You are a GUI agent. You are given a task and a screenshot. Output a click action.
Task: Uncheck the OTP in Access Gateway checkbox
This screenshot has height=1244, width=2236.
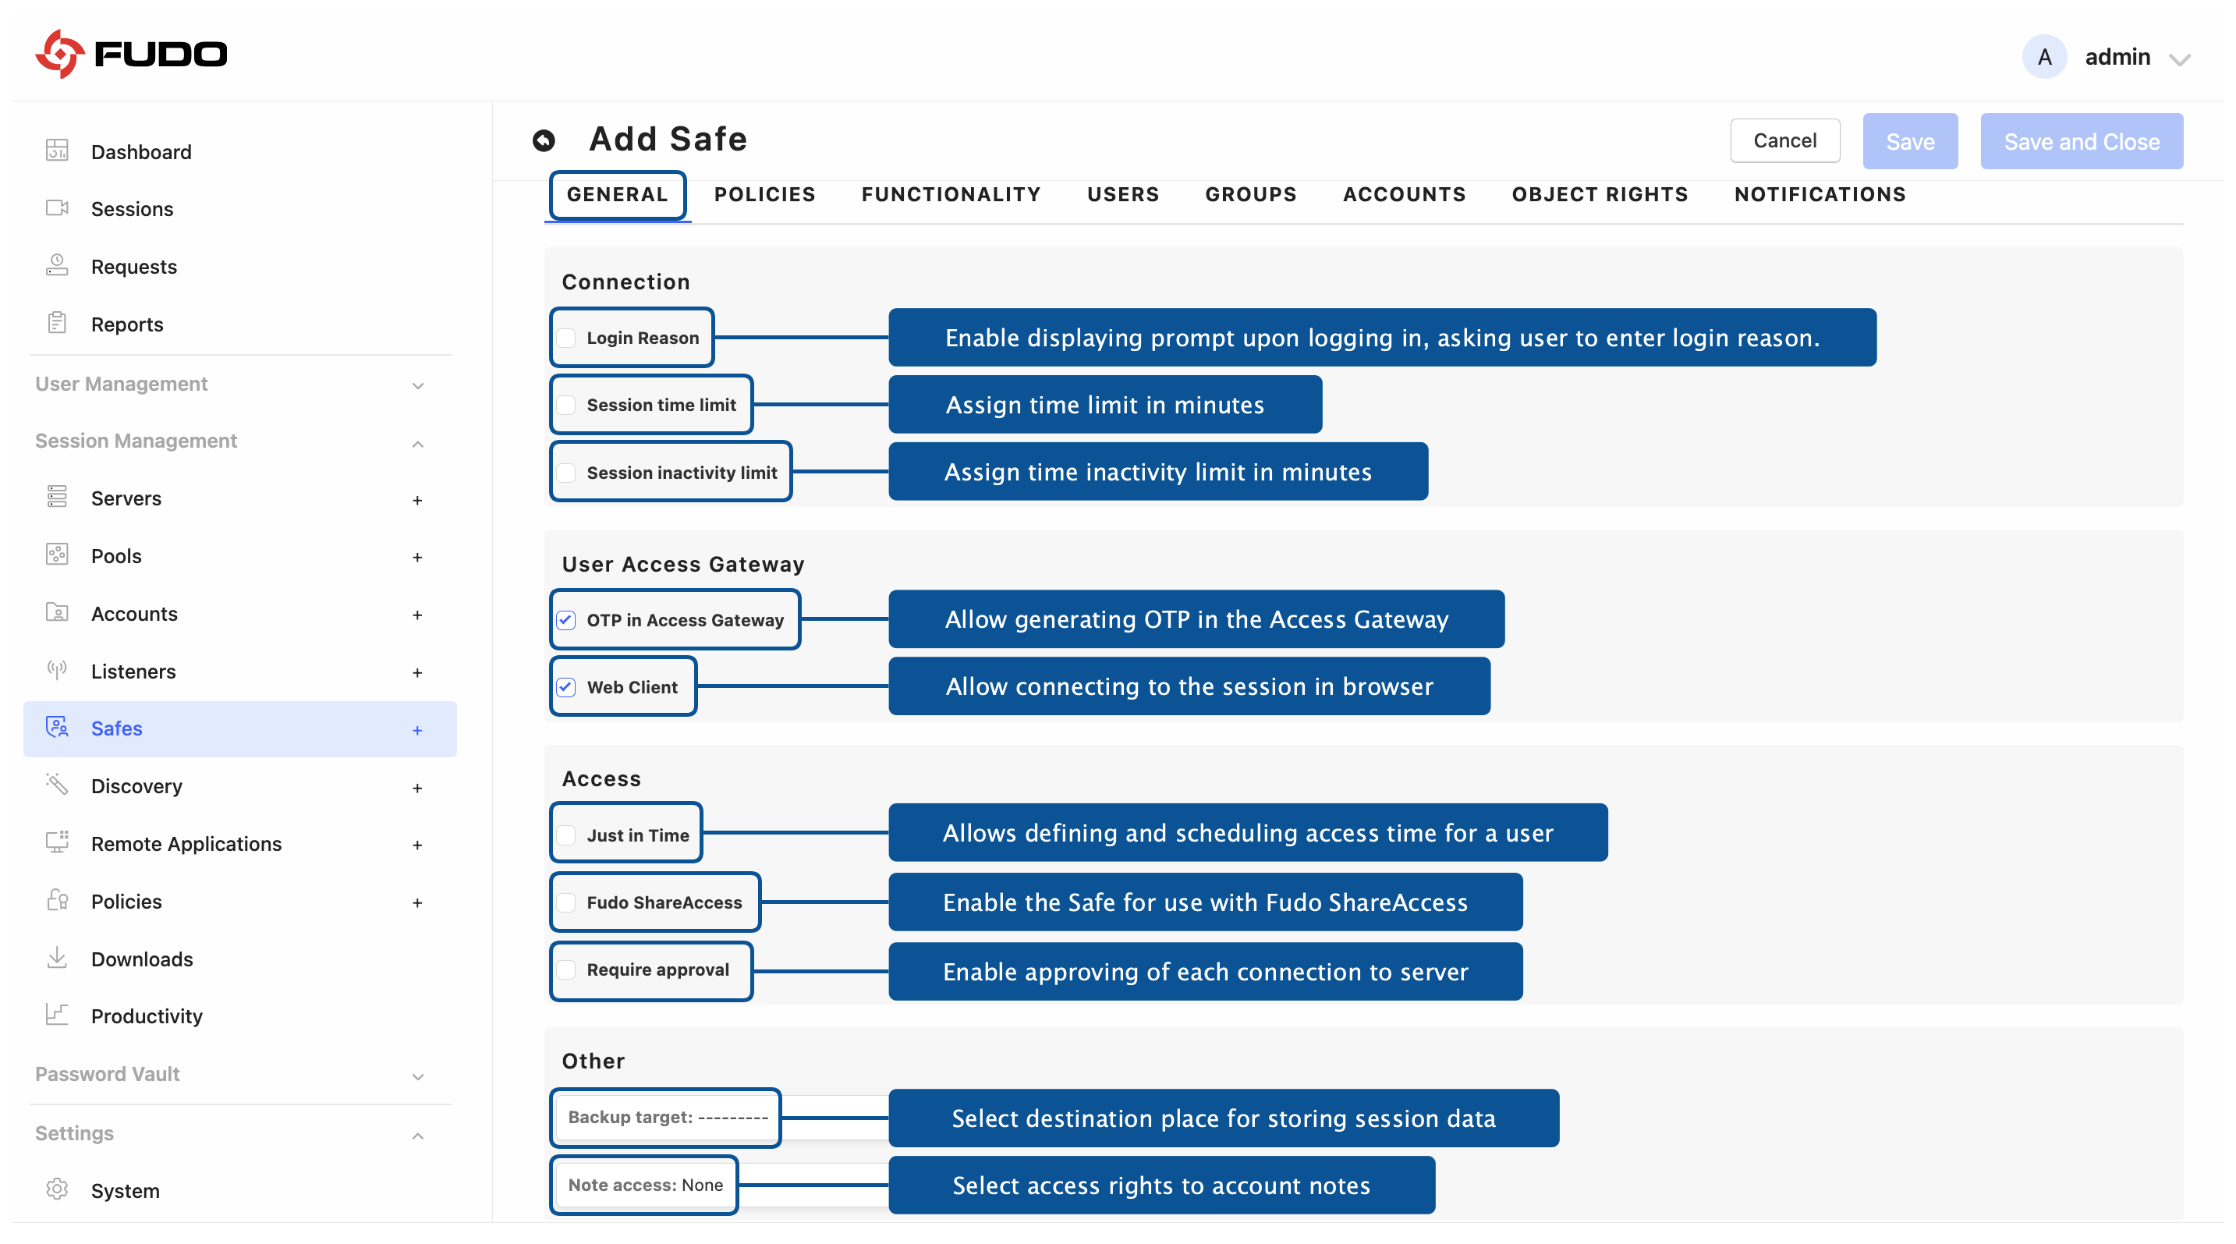(x=567, y=620)
